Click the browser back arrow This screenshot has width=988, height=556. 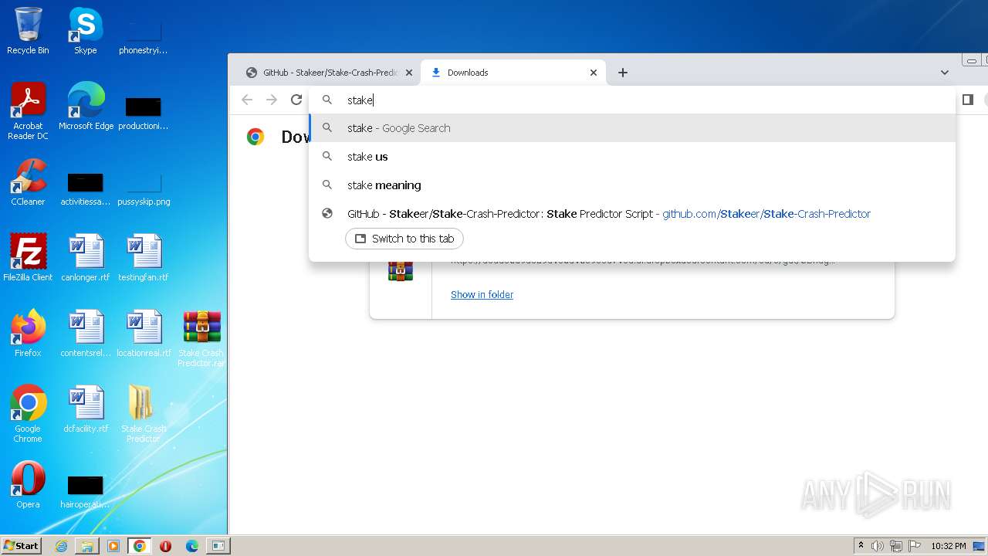247,100
